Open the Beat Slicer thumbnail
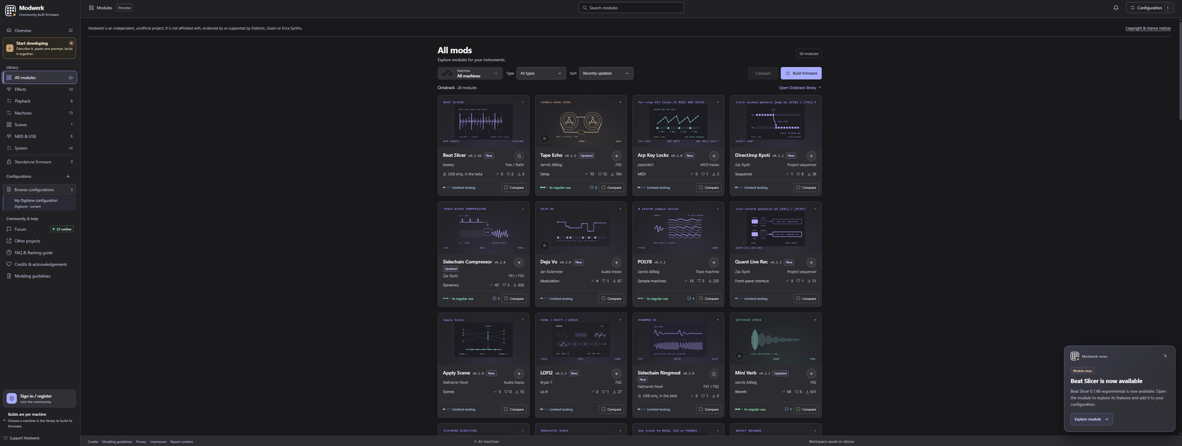The height and width of the screenshot is (446, 1182). click(483, 121)
